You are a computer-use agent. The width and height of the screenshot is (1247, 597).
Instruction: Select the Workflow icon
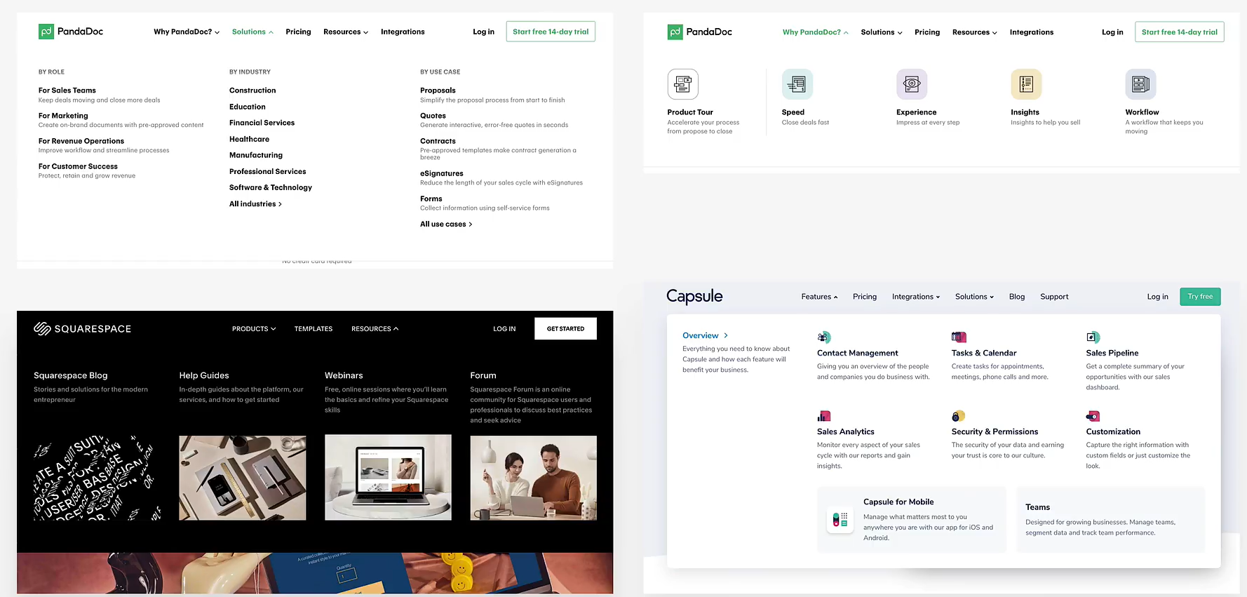pyautogui.click(x=1140, y=84)
